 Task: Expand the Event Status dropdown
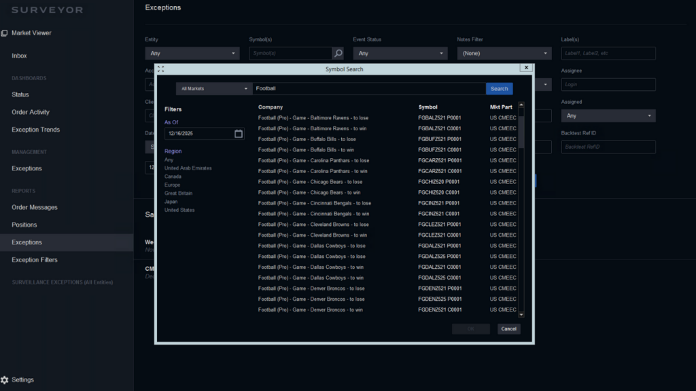[400, 53]
